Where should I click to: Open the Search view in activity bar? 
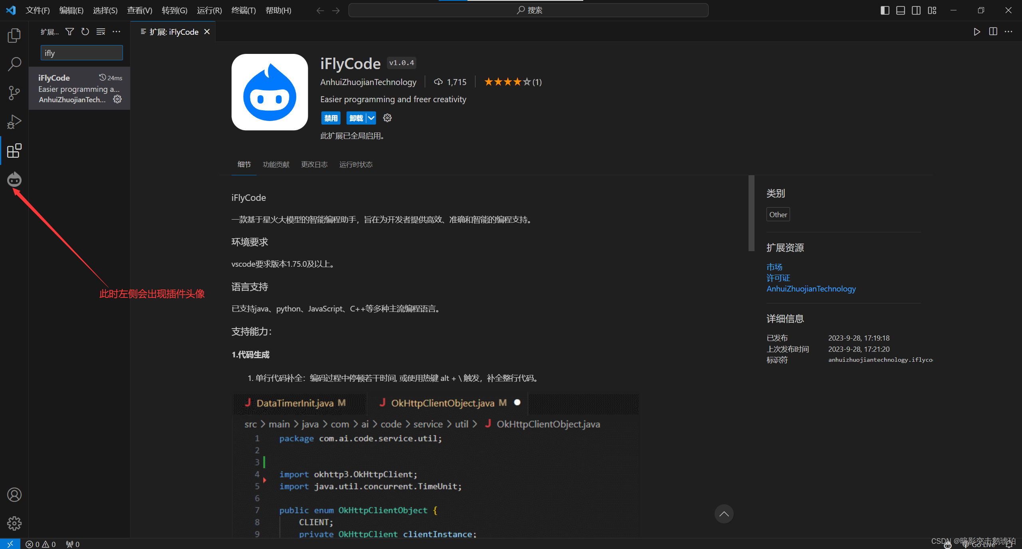(x=14, y=64)
